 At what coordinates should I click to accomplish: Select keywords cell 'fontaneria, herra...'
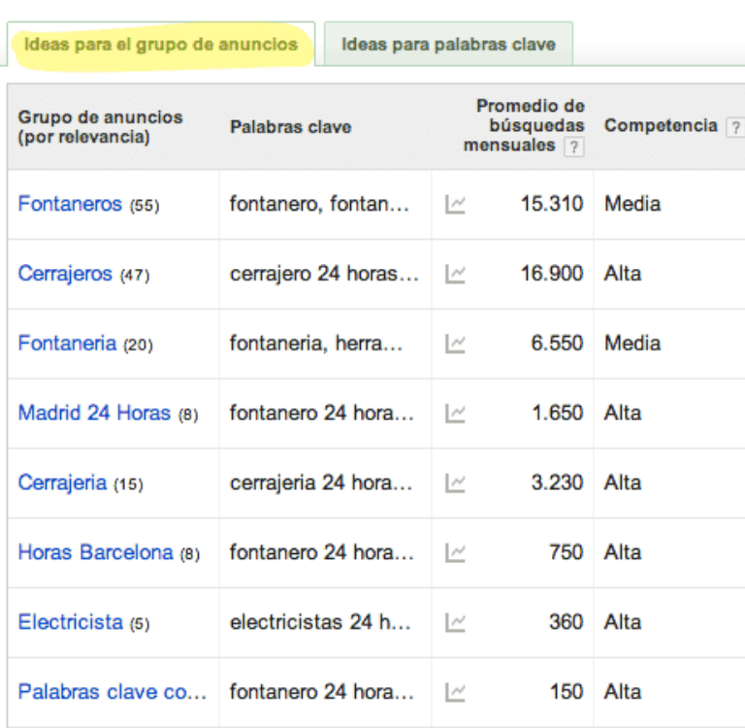(x=316, y=344)
